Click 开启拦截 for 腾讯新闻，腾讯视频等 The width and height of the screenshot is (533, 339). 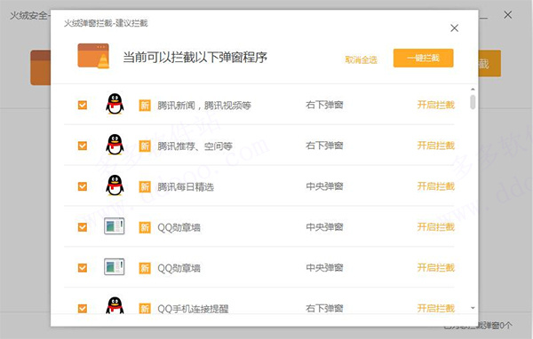436,105
